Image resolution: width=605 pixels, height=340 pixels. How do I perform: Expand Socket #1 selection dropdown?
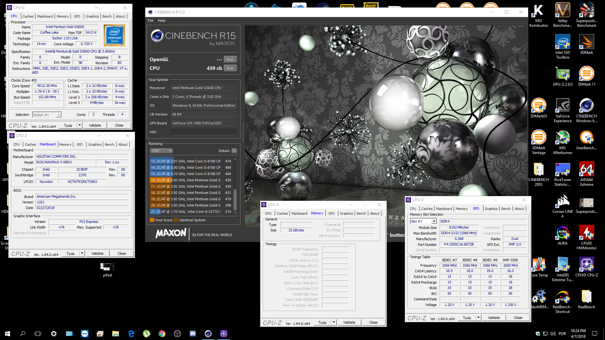click(x=59, y=115)
